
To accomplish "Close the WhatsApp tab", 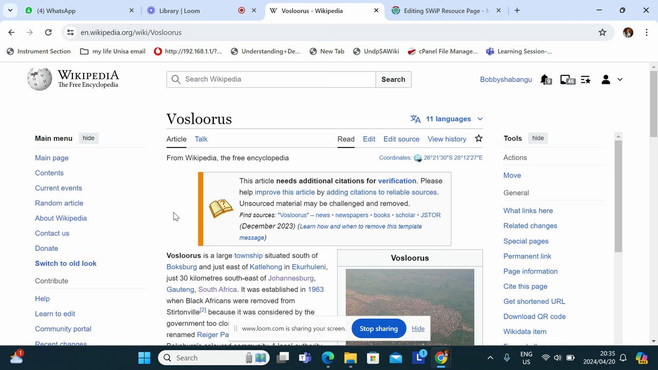I will pos(131,10).
